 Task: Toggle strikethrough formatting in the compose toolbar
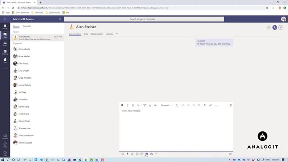click(138, 105)
